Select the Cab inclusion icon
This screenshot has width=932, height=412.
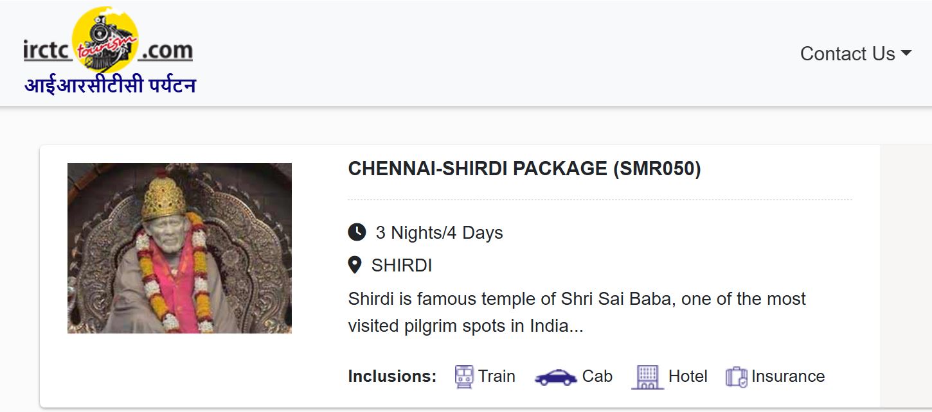pyautogui.click(x=557, y=376)
